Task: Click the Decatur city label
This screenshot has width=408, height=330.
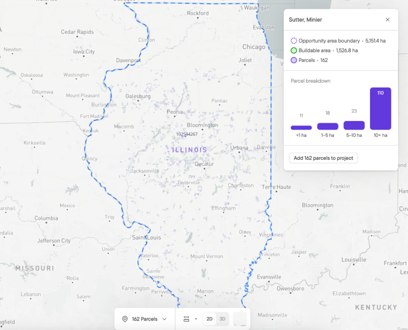Action: tap(204, 164)
